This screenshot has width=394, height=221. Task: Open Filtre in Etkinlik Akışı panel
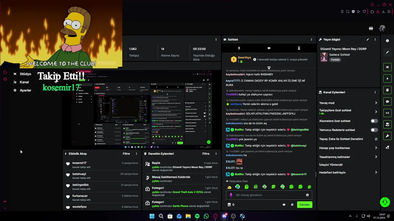tap(126, 154)
